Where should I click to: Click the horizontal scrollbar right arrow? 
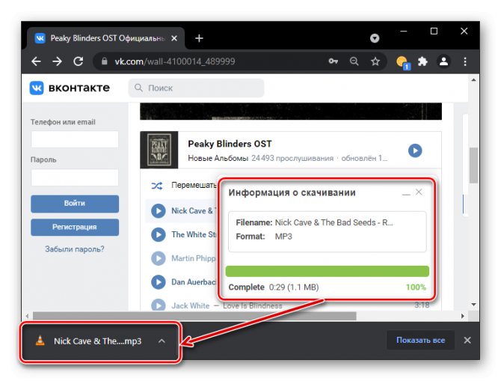coord(462,316)
